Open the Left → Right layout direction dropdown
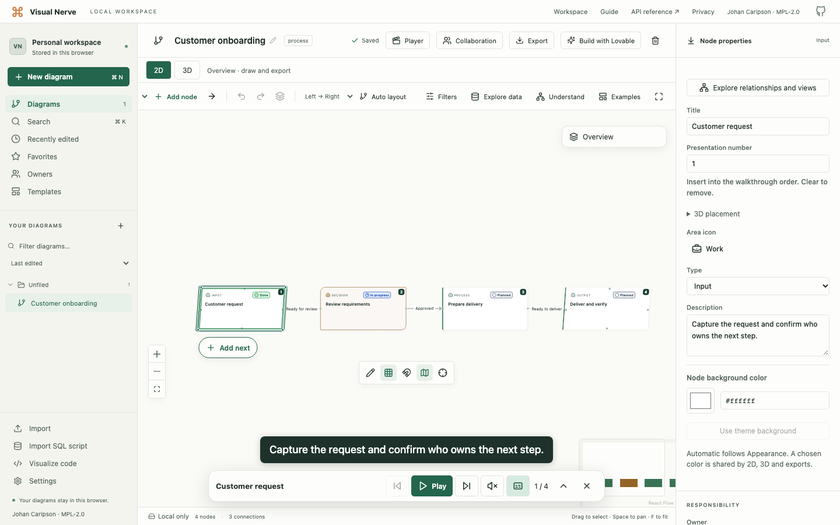The image size is (840, 525). pos(328,97)
